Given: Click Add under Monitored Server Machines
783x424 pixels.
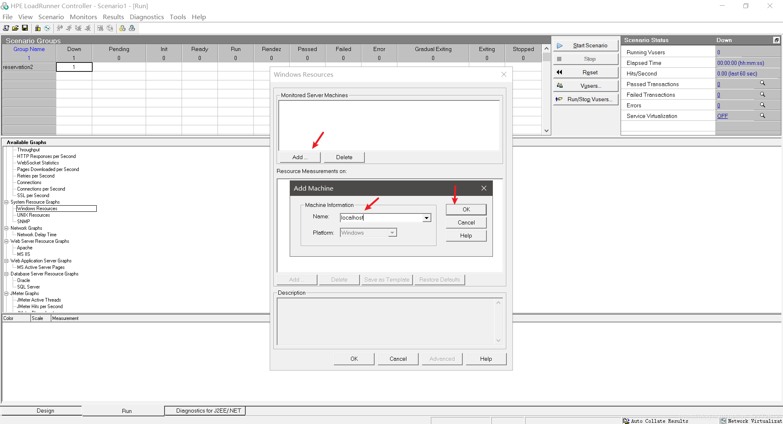Looking at the screenshot, I should 300,157.
